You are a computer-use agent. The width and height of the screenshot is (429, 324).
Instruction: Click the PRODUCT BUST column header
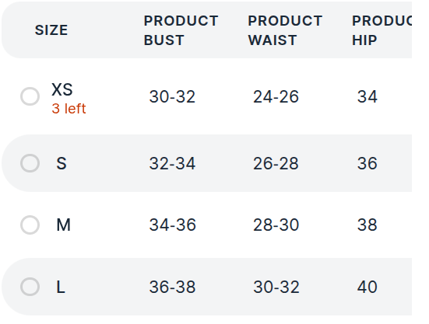click(x=181, y=30)
